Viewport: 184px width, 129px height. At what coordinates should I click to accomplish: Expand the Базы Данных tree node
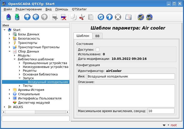10,34
